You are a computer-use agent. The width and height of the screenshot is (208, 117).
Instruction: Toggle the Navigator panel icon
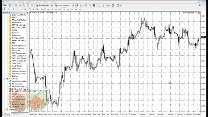click(x=24, y=6)
